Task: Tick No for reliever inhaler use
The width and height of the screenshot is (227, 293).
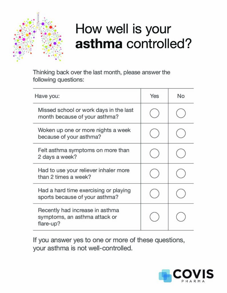Action: point(181,173)
